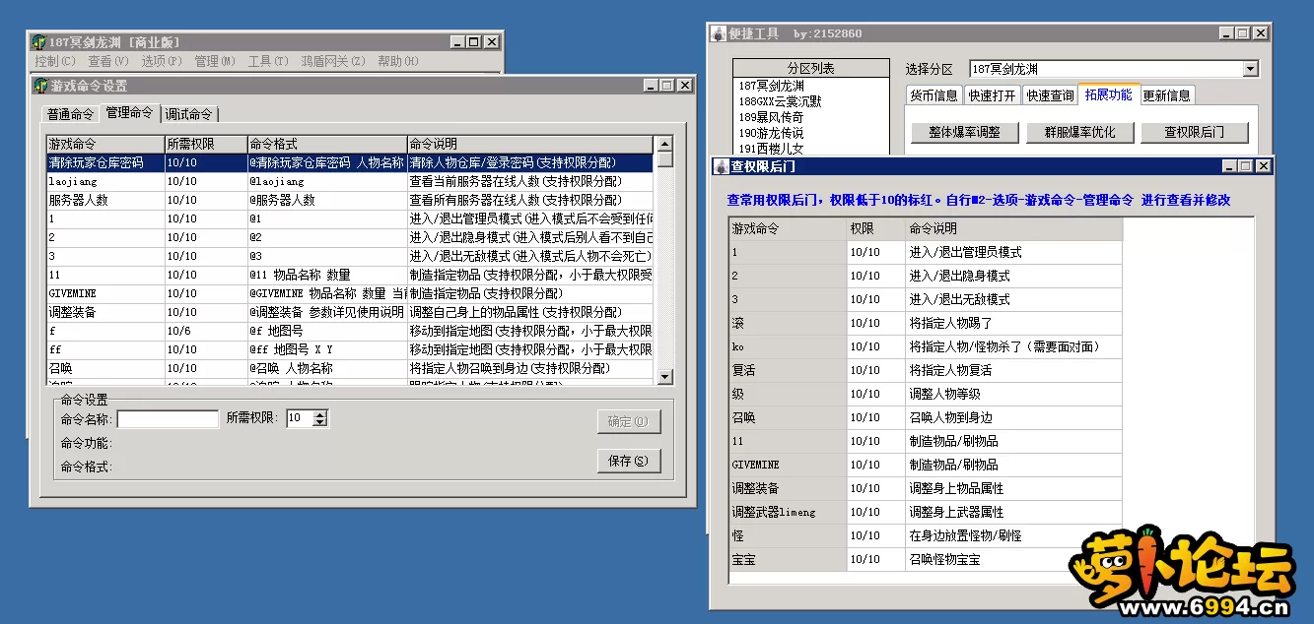This screenshot has width=1314, height=624.
Task: Open the 鸿盾网关(Z) menu
Action: (333, 61)
